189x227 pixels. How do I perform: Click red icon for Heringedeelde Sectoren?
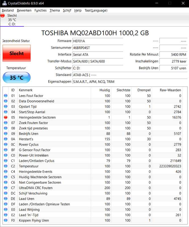(x=6, y=117)
